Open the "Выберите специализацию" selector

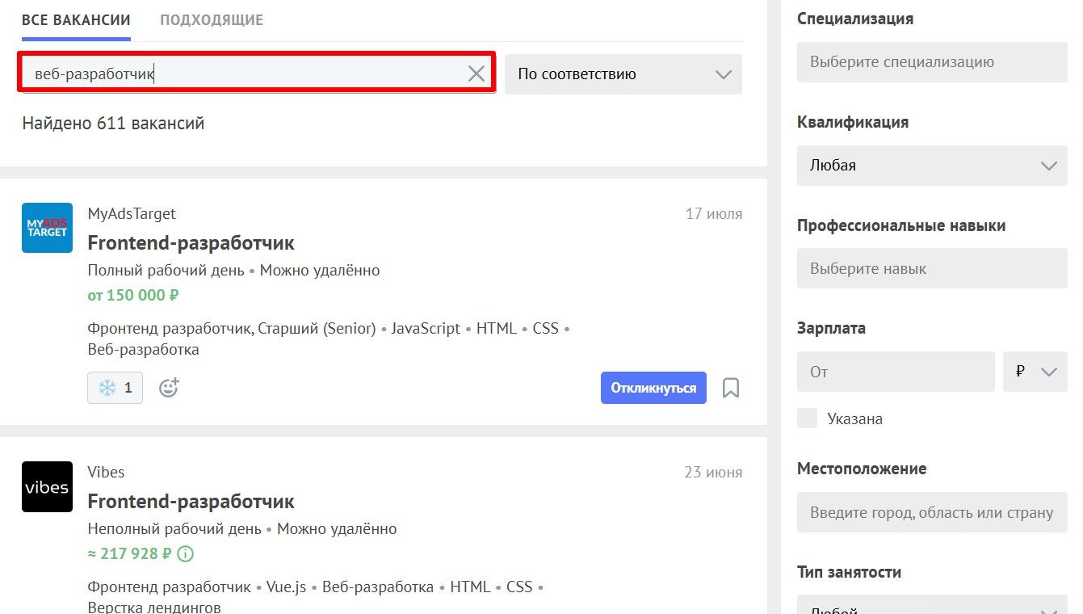coord(932,62)
